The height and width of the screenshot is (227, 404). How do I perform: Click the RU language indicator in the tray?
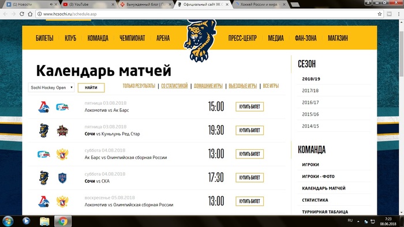[x=350, y=220]
